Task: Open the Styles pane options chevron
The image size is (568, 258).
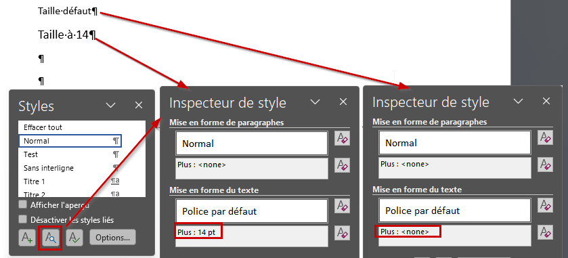Action: 110,106
